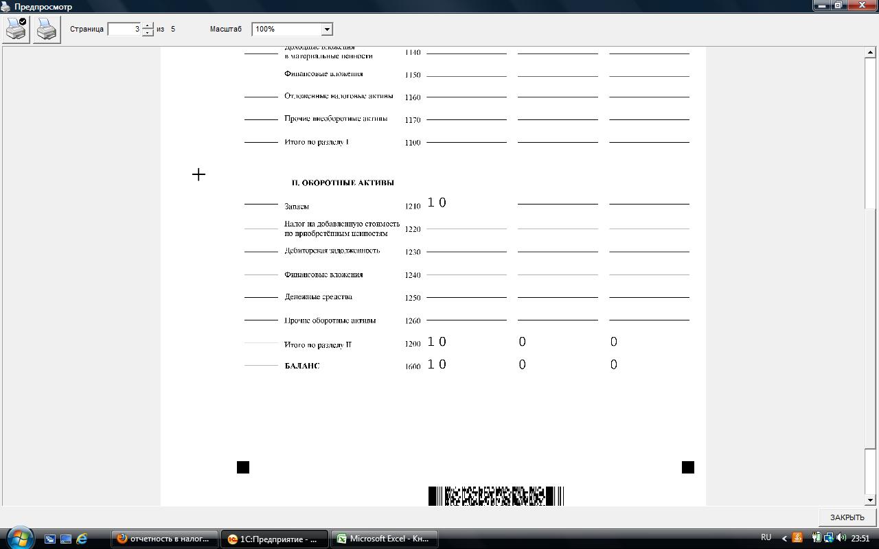The width and height of the screenshot is (879, 549).
Task: Click the RU language indicator
Action: point(766,537)
